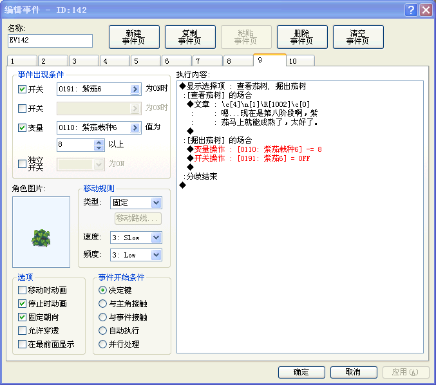The height and width of the screenshot is (385, 436).
Task: Select the 显示选择项 command line
Action: click(243, 86)
